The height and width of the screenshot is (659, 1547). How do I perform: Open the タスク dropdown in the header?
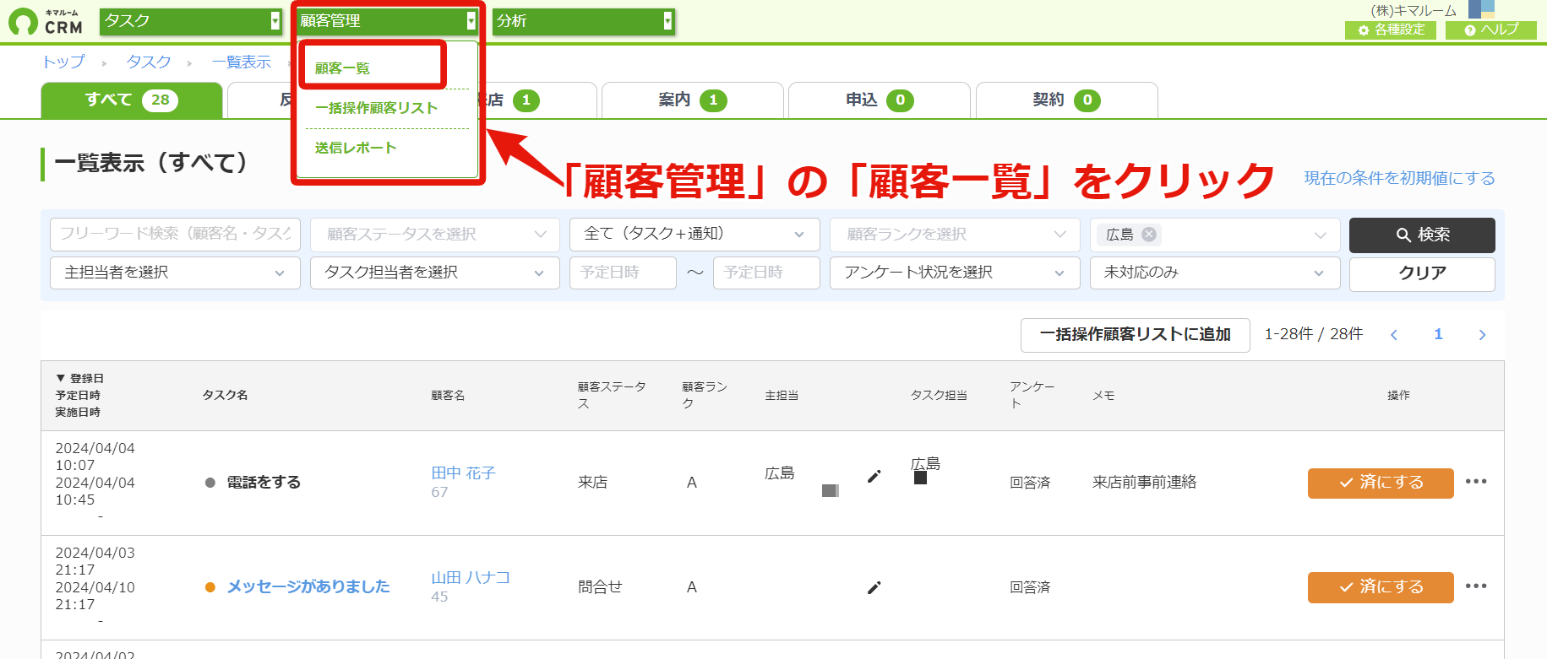tap(191, 21)
